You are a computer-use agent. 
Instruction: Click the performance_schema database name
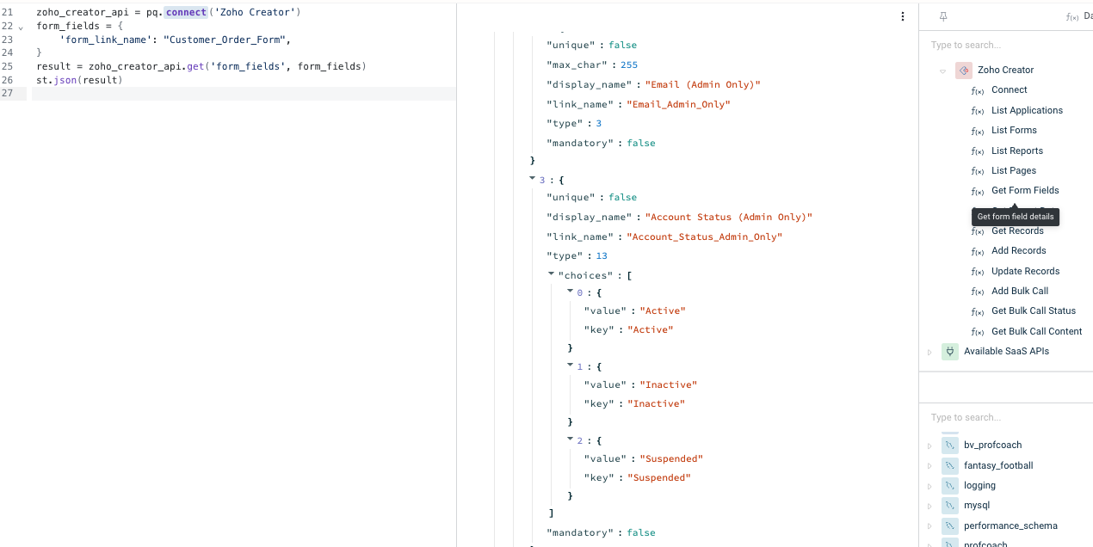(x=1010, y=525)
